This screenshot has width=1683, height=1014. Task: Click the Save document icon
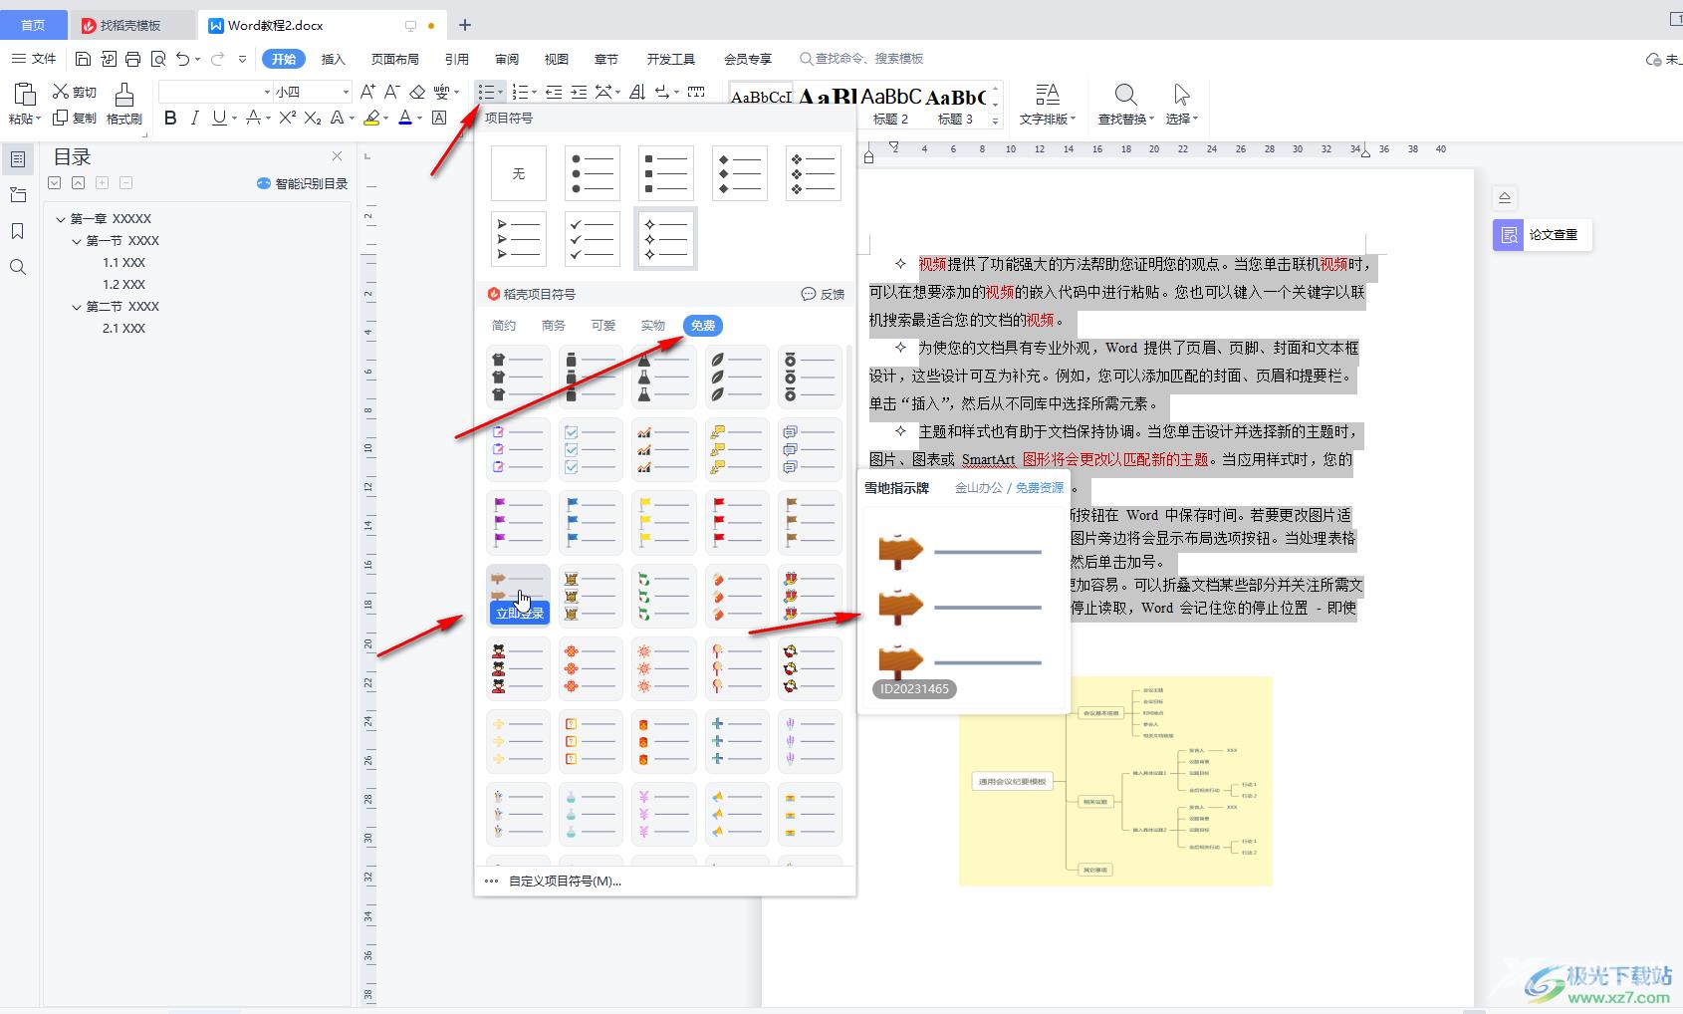click(x=83, y=59)
